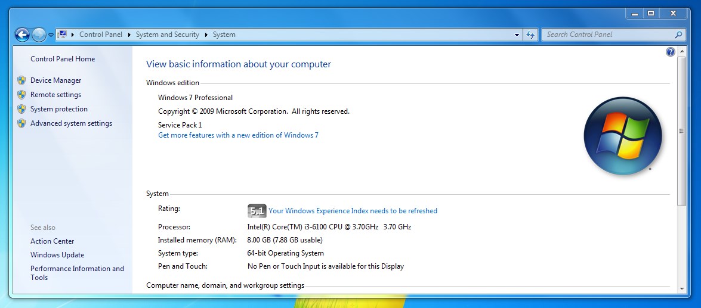Image resolution: width=701 pixels, height=308 pixels.
Task: Open Performance Information and Tools link
Action: point(77,273)
